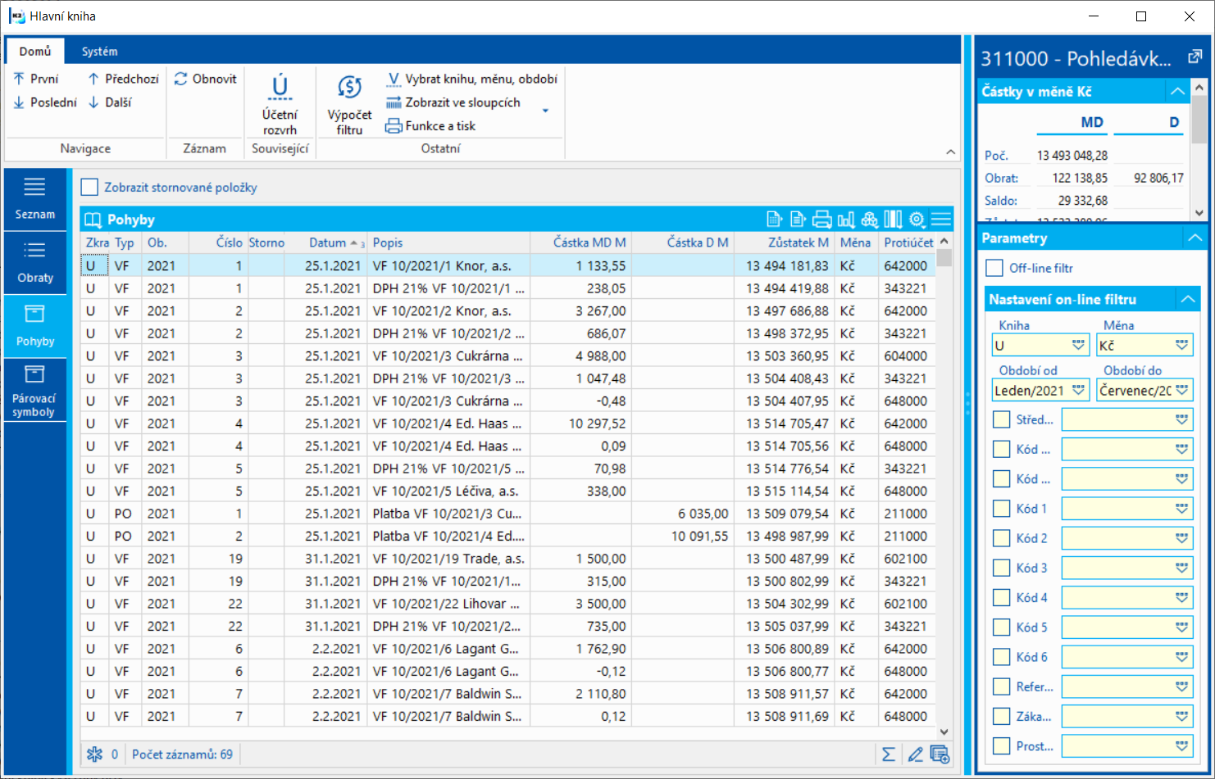Move to Další record
The height and width of the screenshot is (779, 1215).
pyautogui.click(x=110, y=102)
